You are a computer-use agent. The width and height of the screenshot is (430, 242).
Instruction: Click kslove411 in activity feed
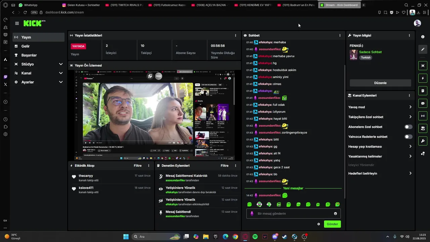point(86,188)
